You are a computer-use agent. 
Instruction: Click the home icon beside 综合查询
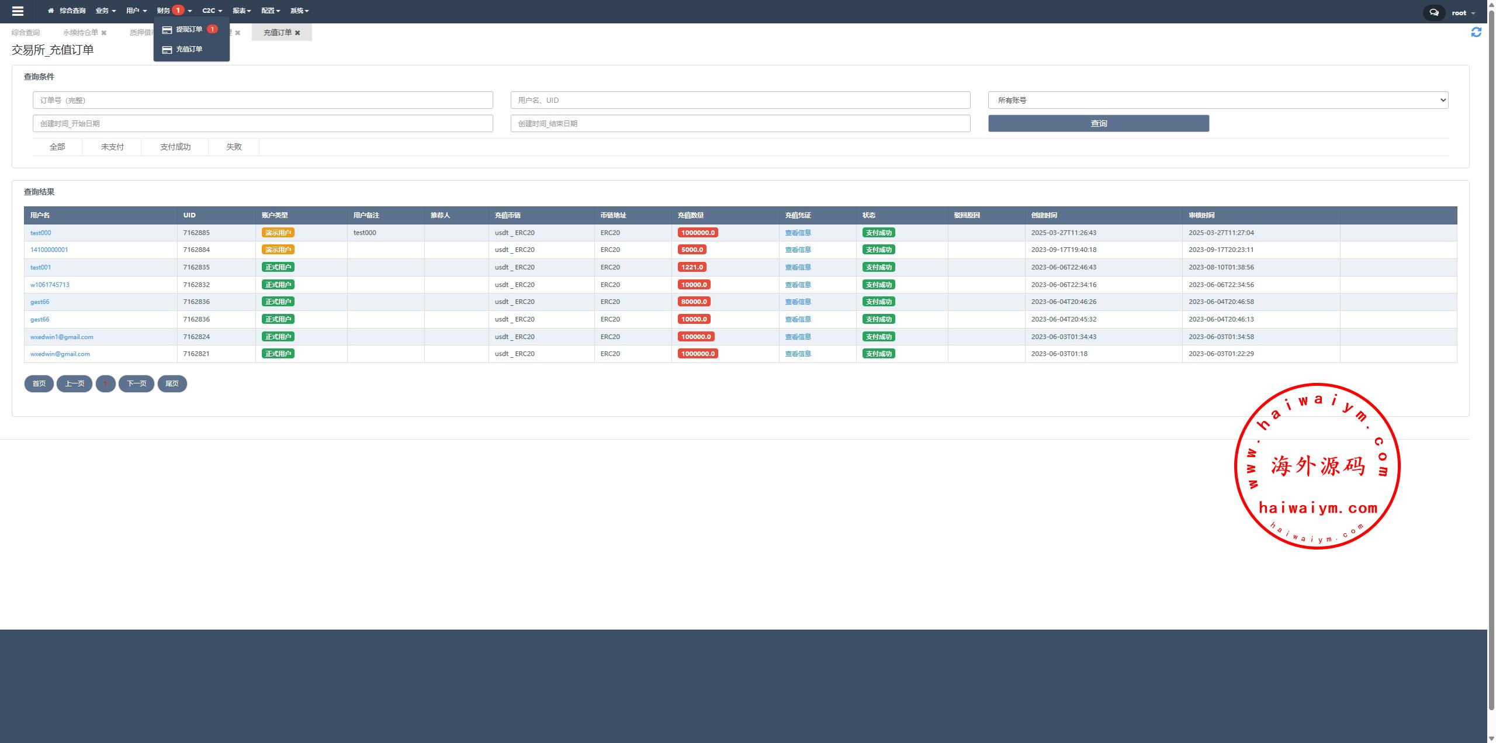click(51, 11)
